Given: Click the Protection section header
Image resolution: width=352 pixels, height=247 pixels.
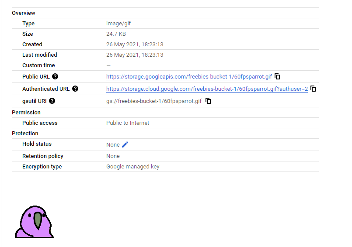Looking at the screenshot, I should tap(25, 134).
